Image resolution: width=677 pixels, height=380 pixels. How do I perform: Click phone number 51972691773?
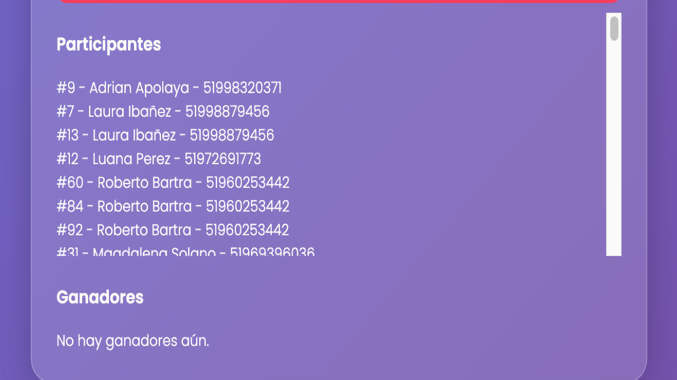click(223, 159)
